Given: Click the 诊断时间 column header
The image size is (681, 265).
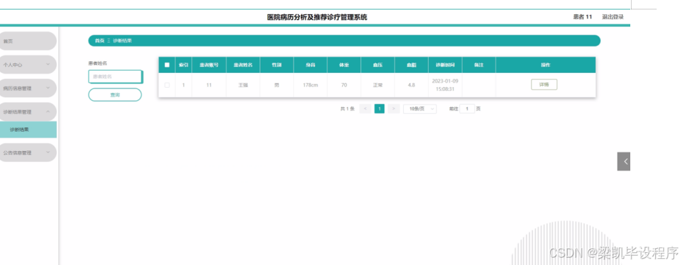Looking at the screenshot, I should pyautogui.click(x=445, y=65).
